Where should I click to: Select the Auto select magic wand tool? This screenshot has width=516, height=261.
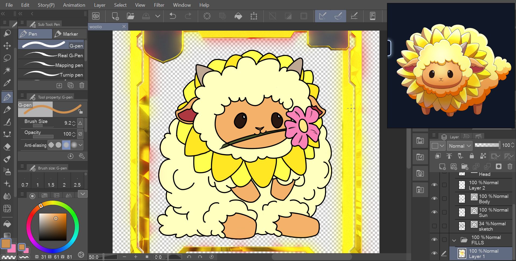click(7, 70)
